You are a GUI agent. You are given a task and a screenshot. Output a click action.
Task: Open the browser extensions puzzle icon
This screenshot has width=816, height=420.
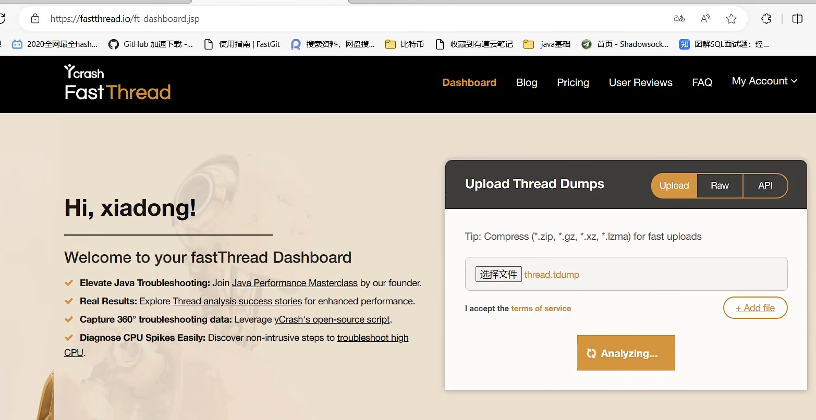[x=766, y=19]
